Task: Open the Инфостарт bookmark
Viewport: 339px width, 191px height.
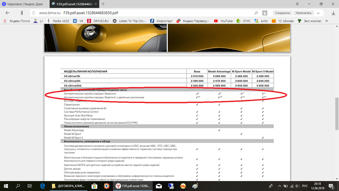Action: [x=161, y=21]
